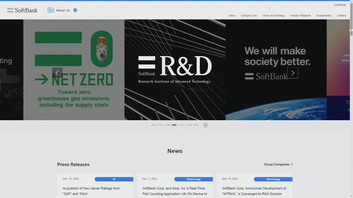Screen dimensions: 353x198
Task: Go to previous carousel slide arrow
Action: tap(57, 73)
